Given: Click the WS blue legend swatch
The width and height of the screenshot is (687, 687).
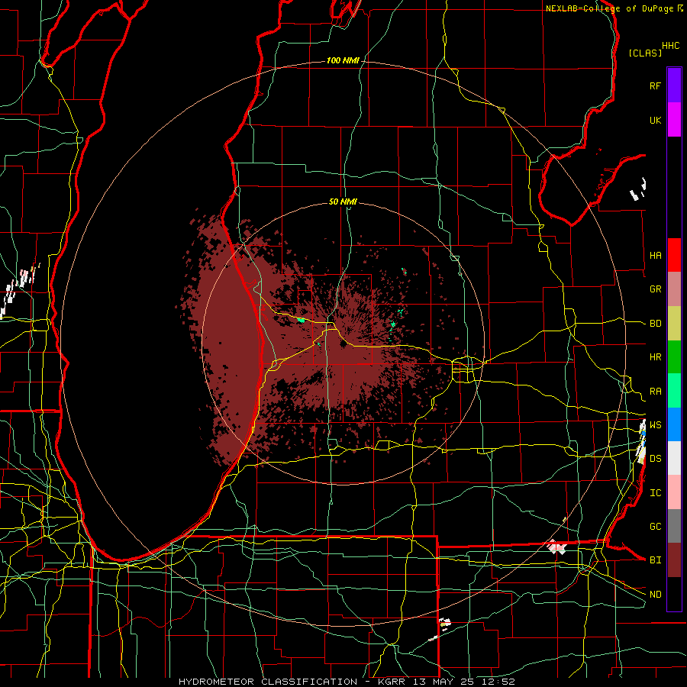Looking at the screenshot, I should [x=674, y=424].
